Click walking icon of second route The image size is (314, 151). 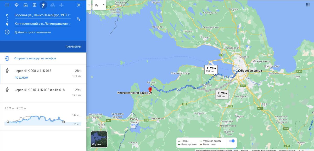click(x=7, y=90)
